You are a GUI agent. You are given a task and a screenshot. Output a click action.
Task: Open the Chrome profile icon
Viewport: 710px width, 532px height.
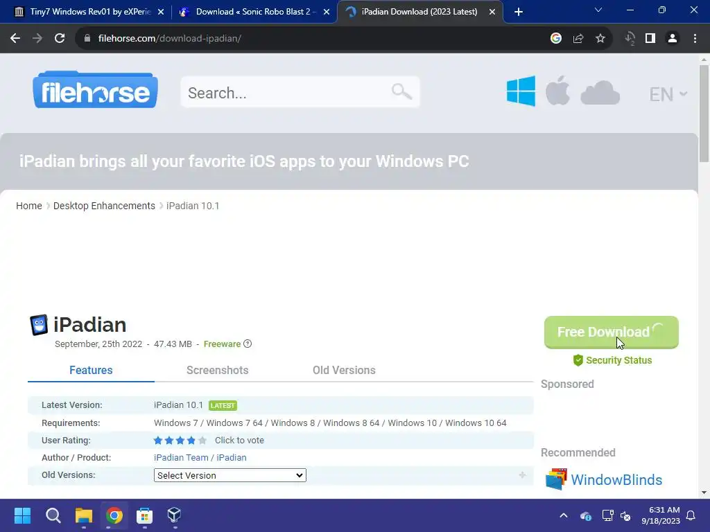(x=673, y=39)
